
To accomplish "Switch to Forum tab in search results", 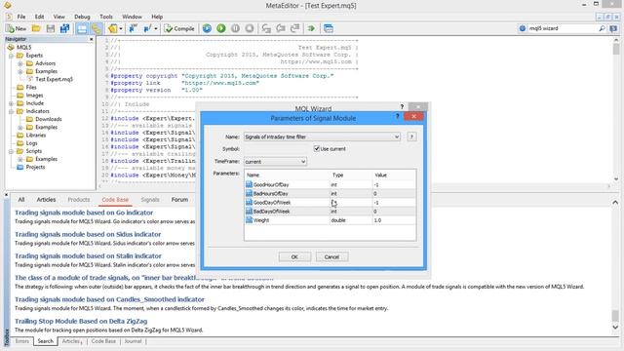I will point(179,200).
